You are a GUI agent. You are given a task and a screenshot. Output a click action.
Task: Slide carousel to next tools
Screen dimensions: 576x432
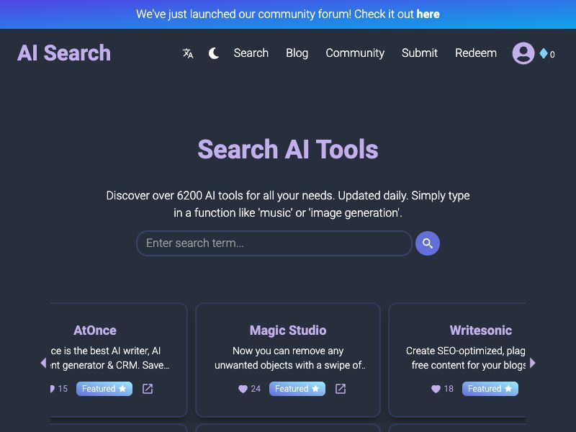533,363
